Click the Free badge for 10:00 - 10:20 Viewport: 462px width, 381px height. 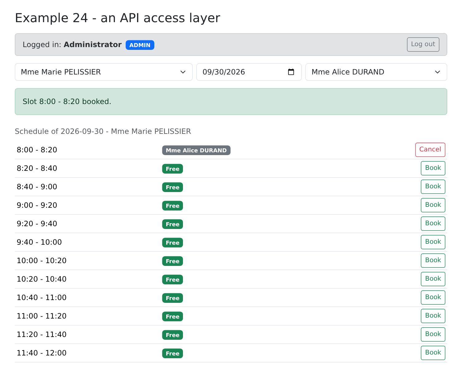coord(172,261)
